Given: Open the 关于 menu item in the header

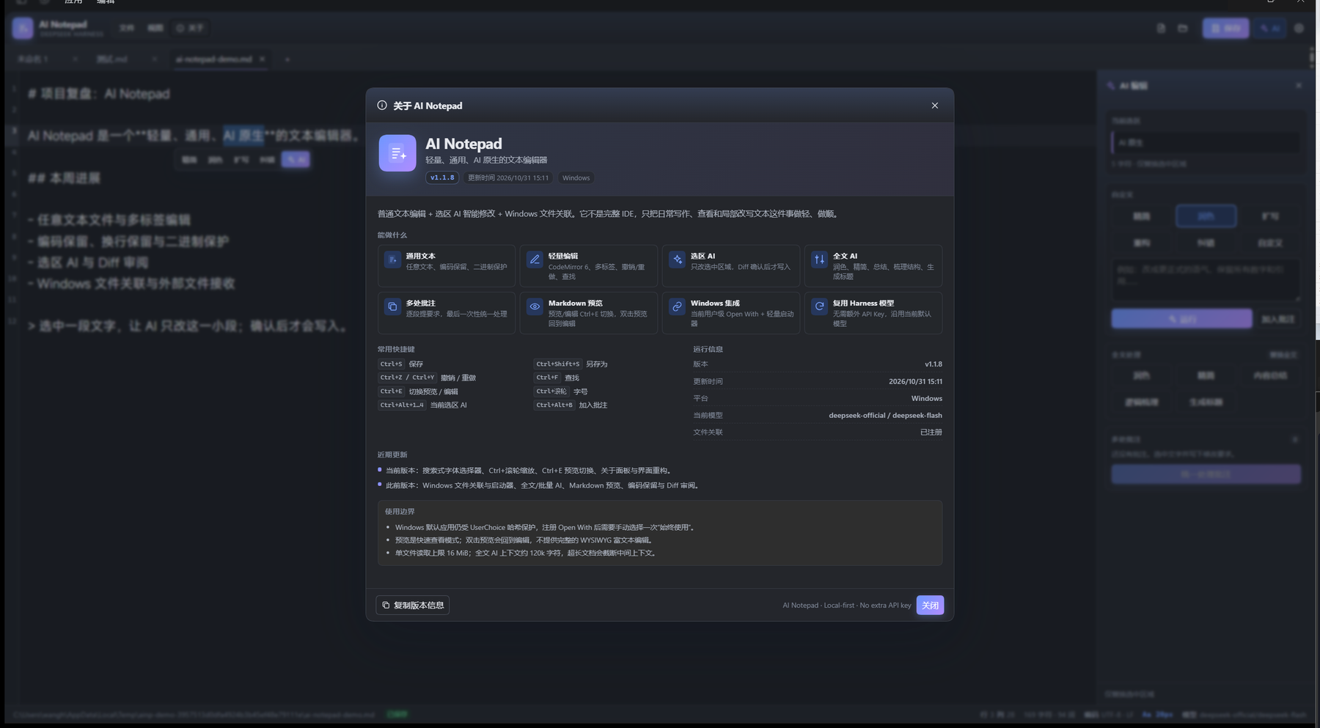Looking at the screenshot, I should click(x=189, y=28).
